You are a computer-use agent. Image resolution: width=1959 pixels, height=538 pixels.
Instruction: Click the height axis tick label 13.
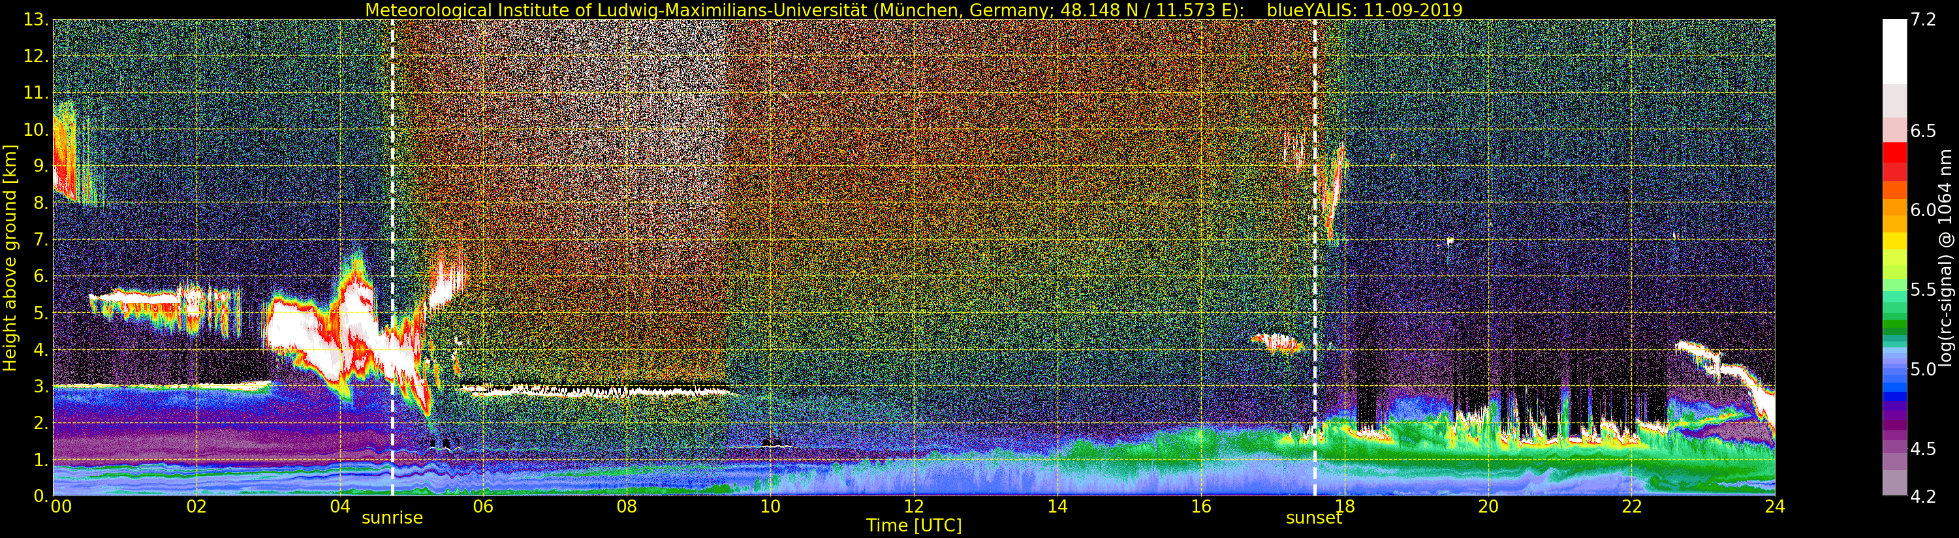[36, 20]
